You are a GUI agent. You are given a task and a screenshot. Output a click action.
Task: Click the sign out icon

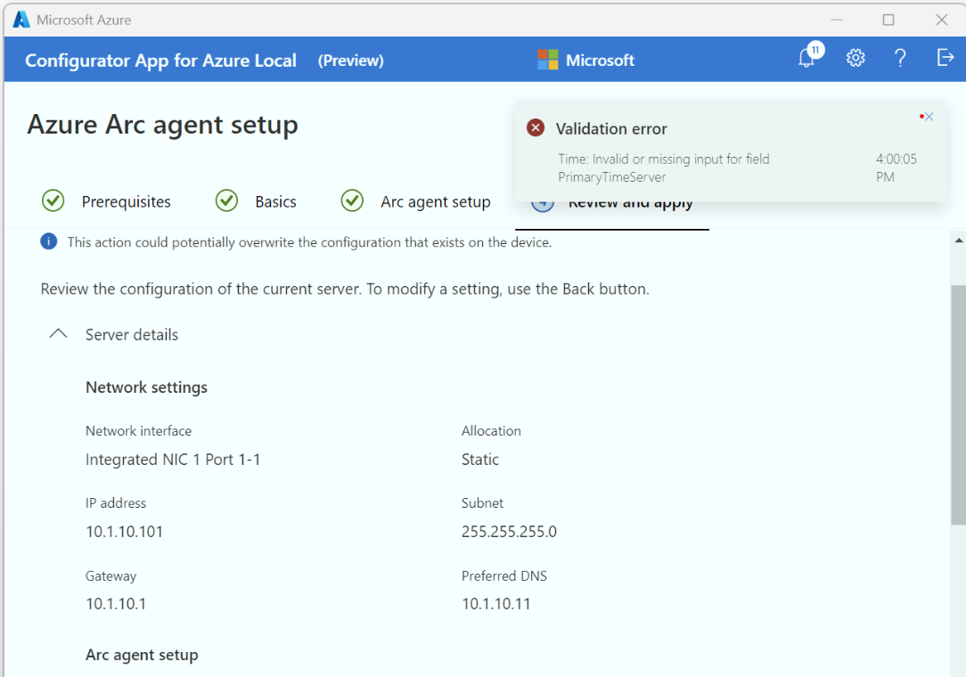click(x=945, y=58)
